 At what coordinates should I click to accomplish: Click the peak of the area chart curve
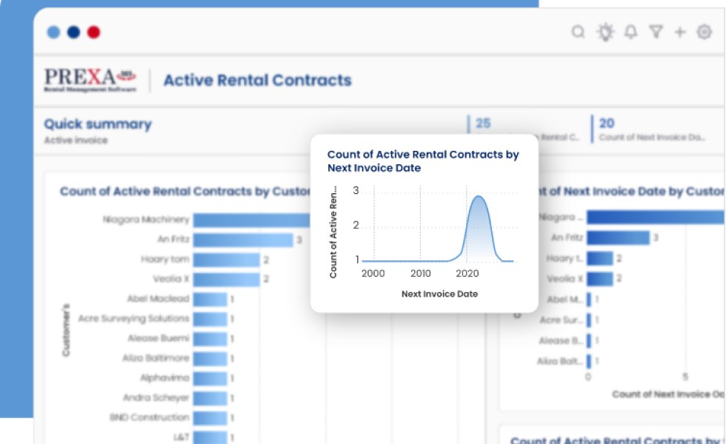[479, 197]
